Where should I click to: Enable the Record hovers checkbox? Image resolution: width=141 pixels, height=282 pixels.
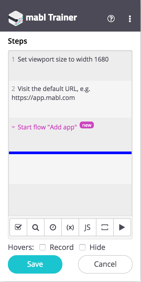pos(42,247)
